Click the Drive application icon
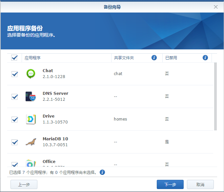Image resolution: width=224 pixels, height=192 pixels. pos(31,119)
